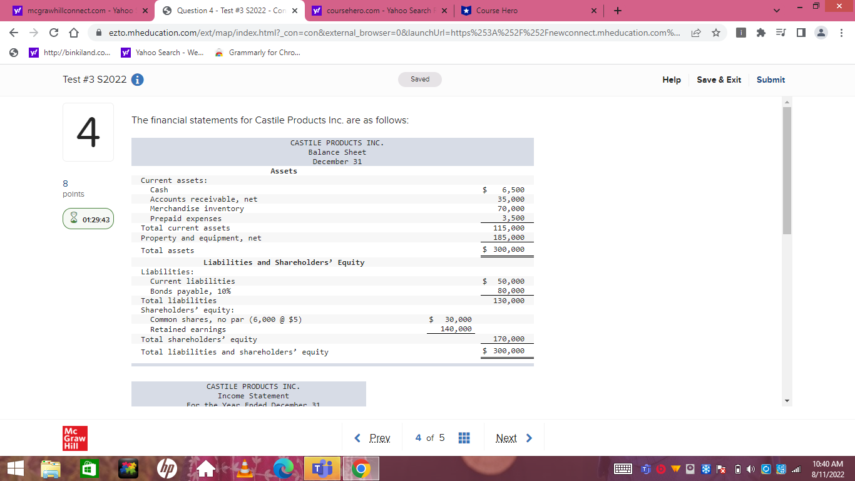Screen dimensions: 855x481
Task: Open the media controls icon
Action: tap(781, 33)
